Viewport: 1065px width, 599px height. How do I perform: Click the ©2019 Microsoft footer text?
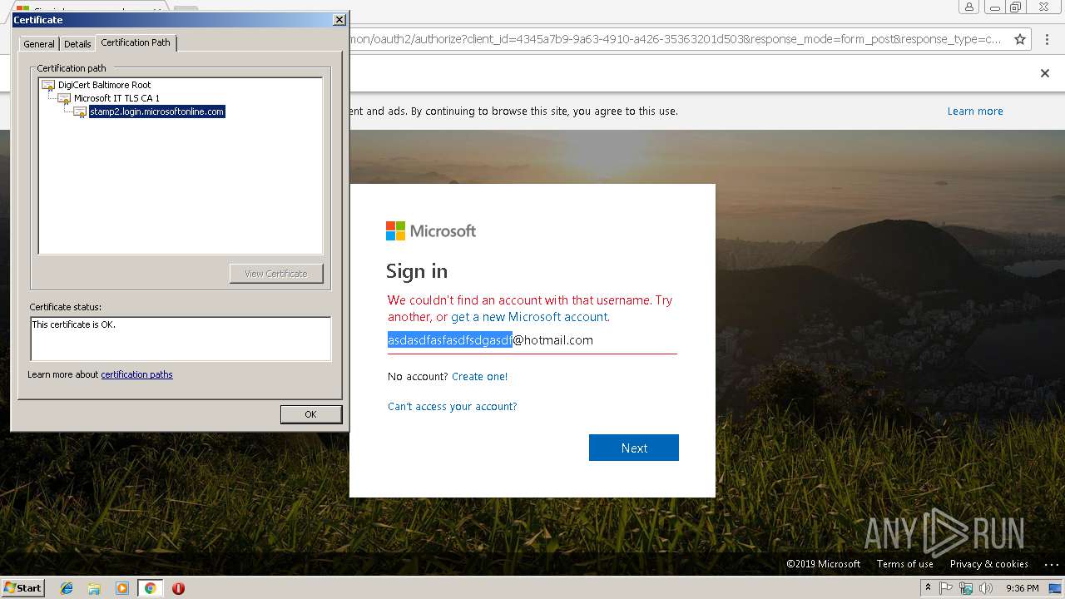point(824,564)
